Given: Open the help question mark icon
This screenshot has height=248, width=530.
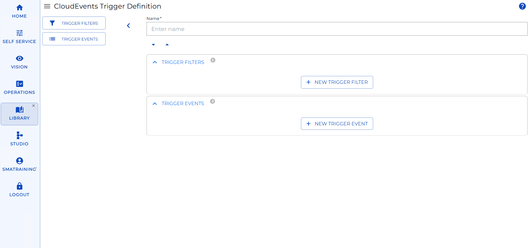Looking at the screenshot, I should click(522, 6).
